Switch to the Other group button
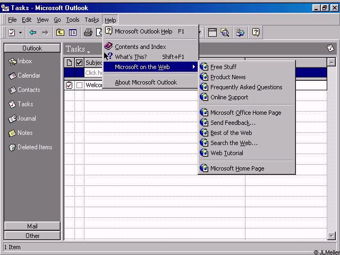Image resolution: width=340 pixels, height=255 pixels. coord(32,236)
